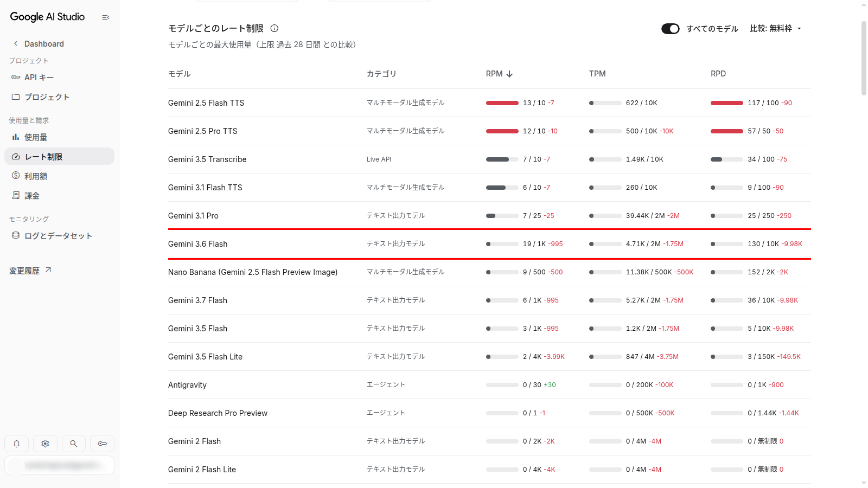Click the key icon in the bottom toolbar

pos(102,444)
